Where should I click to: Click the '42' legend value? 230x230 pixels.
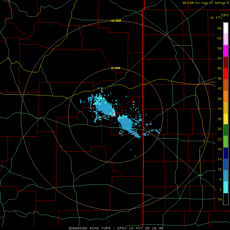pos(220,88)
